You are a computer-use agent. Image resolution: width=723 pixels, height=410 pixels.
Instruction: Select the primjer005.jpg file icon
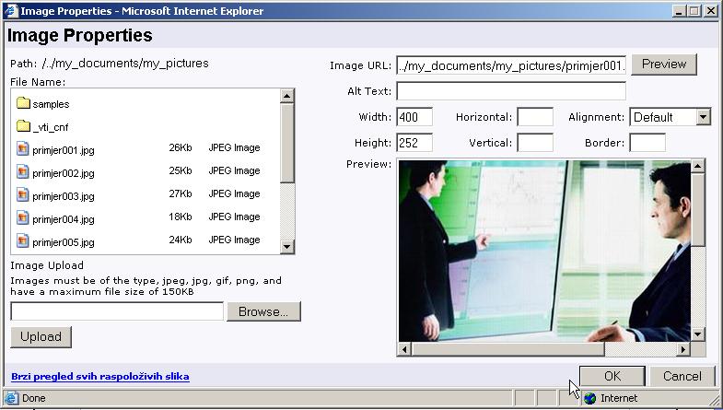point(24,240)
